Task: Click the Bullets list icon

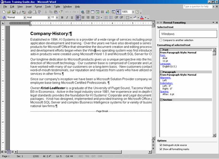Action: [111, 17]
